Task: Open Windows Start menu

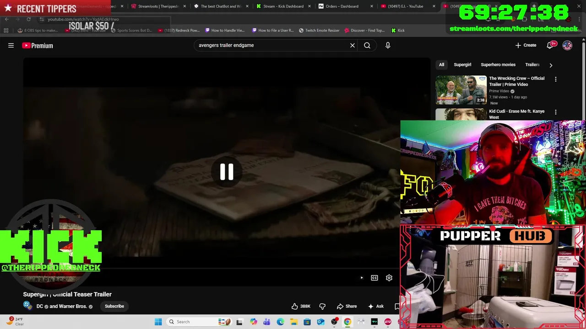Action: [158, 322]
